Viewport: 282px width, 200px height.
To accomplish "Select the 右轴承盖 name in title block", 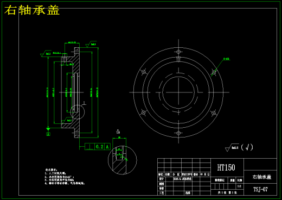I will 262,177.
